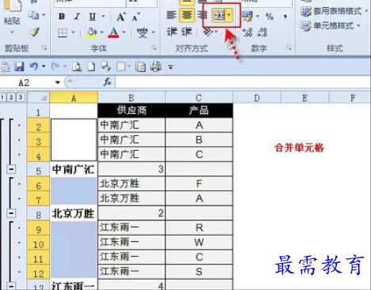
Task: Click the phonetic guide 文 icon
Action: (142, 33)
